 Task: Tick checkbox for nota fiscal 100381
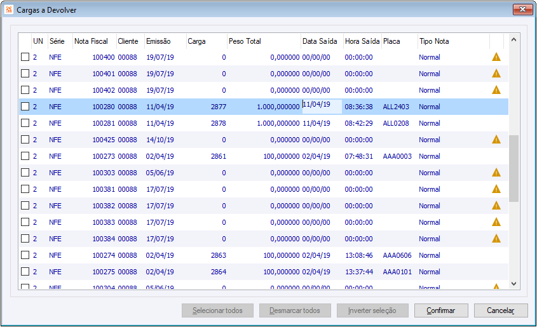pos(25,189)
